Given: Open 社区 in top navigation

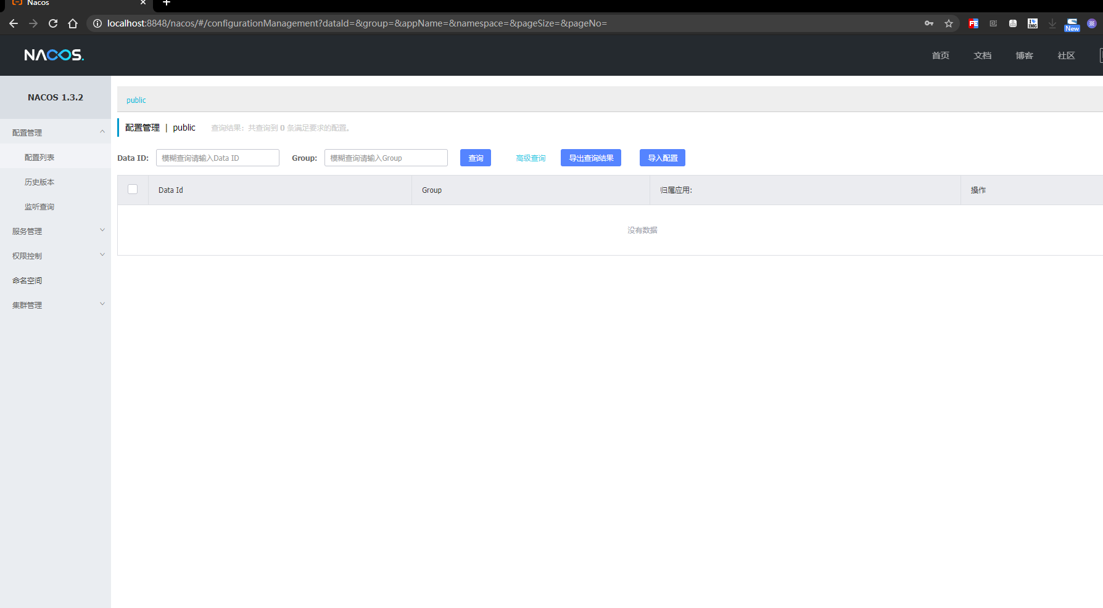Looking at the screenshot, I should pyautogui.click(x=1067, y=55).
